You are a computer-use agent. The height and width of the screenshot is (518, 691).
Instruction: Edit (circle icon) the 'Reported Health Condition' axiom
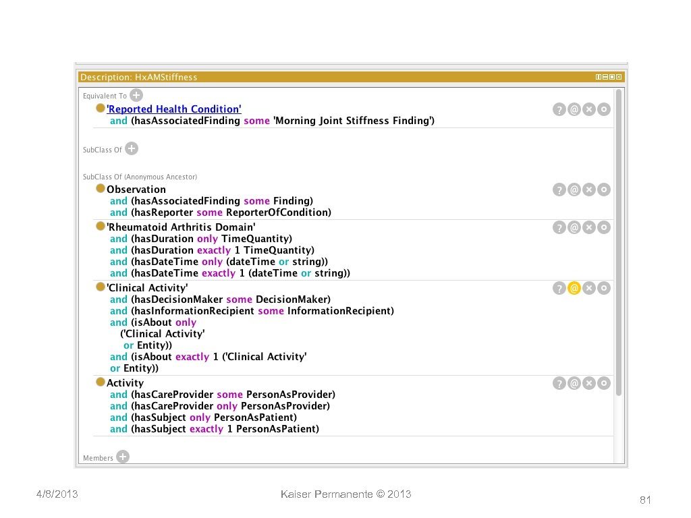(x=604, y=109)
